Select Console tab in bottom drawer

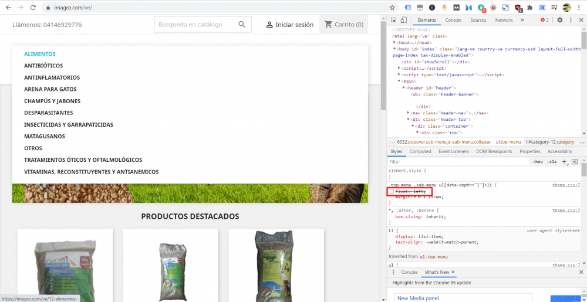point(409,272)
